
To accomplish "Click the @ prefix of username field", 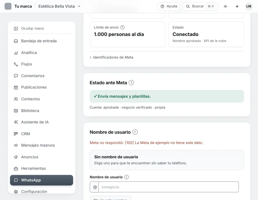I will click(94, 187).
